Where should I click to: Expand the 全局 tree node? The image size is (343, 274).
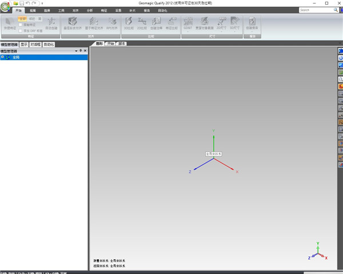(2, 57)
